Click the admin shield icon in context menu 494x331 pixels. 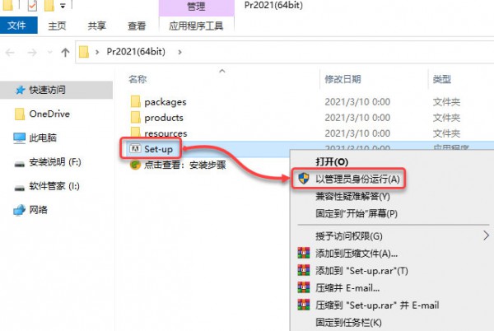click(304, 179)
